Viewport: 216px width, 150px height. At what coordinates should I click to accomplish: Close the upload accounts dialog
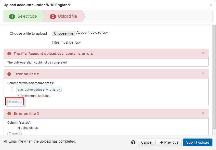pos(211,5)
